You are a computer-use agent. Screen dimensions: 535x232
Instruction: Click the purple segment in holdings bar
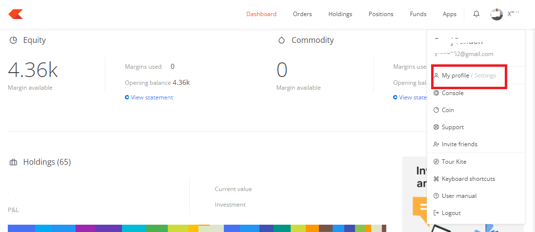pyautogui.click(x=85, y=228)
